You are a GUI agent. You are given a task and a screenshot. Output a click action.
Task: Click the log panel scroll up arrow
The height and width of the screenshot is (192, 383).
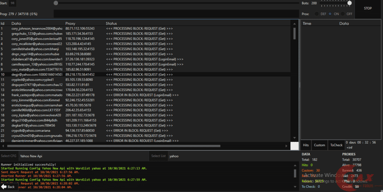coord(295,165)
